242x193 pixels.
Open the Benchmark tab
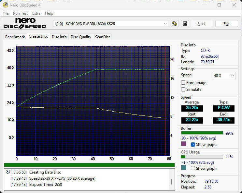[x=15, y=37]
